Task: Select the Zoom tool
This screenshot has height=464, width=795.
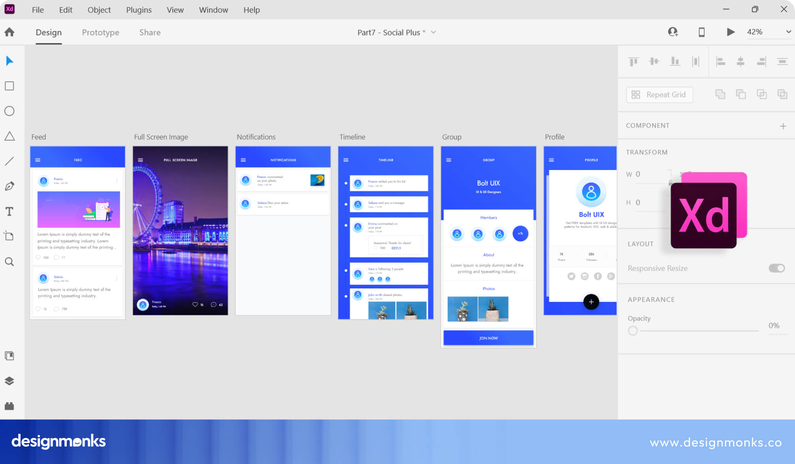Action: tap(9, 262)
